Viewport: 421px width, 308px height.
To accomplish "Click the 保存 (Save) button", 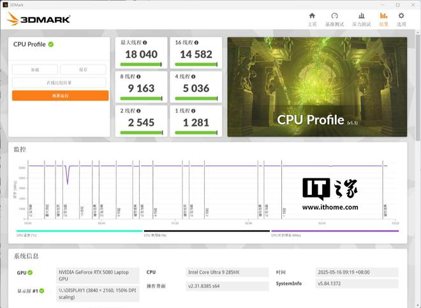I will 83,70.
